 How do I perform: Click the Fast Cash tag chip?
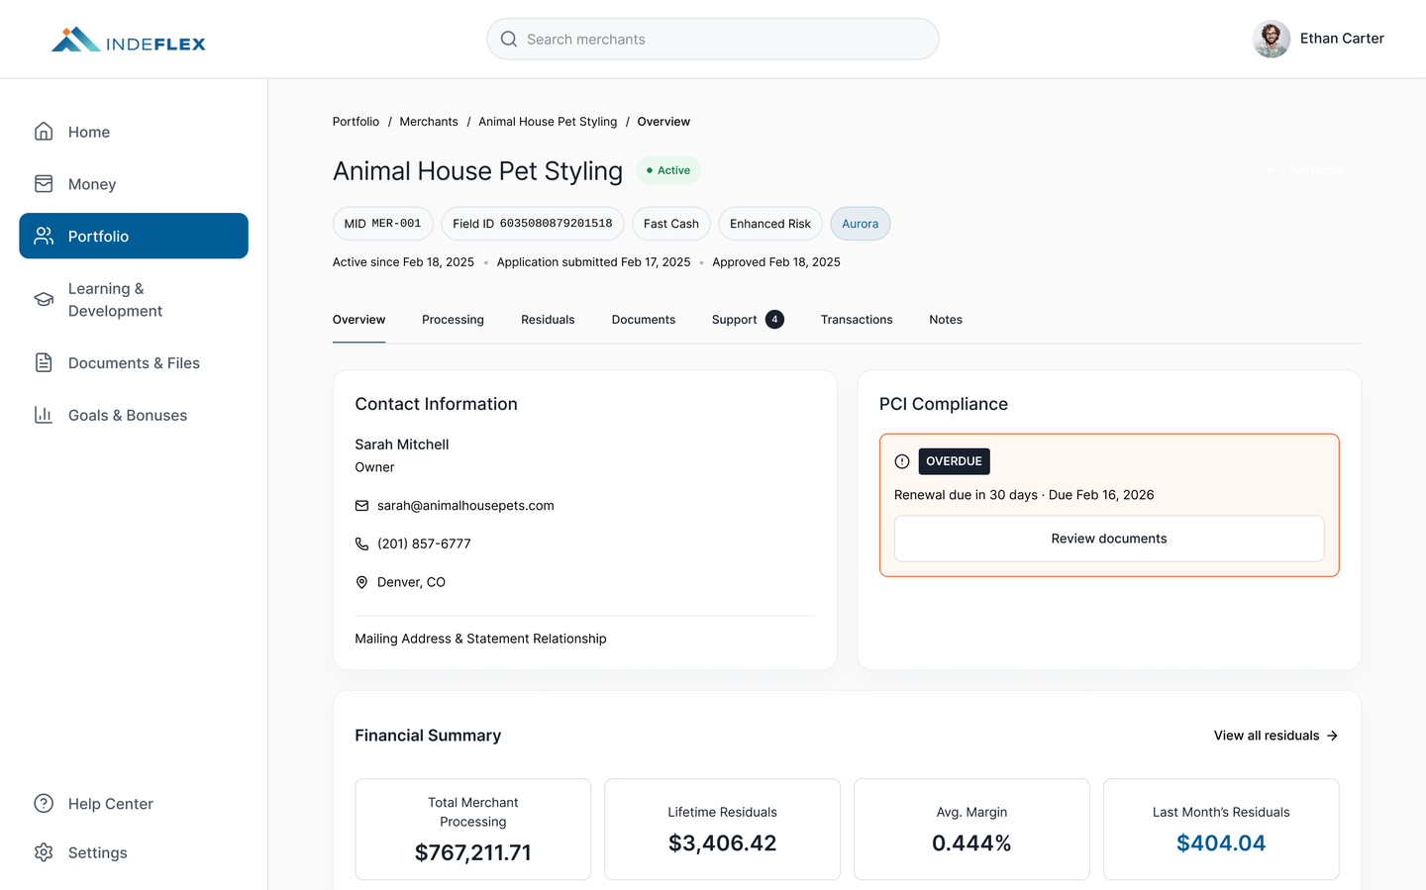671,224
